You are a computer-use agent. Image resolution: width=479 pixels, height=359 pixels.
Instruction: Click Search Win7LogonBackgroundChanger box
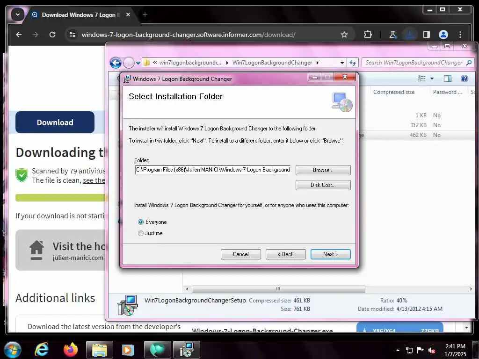414,63
